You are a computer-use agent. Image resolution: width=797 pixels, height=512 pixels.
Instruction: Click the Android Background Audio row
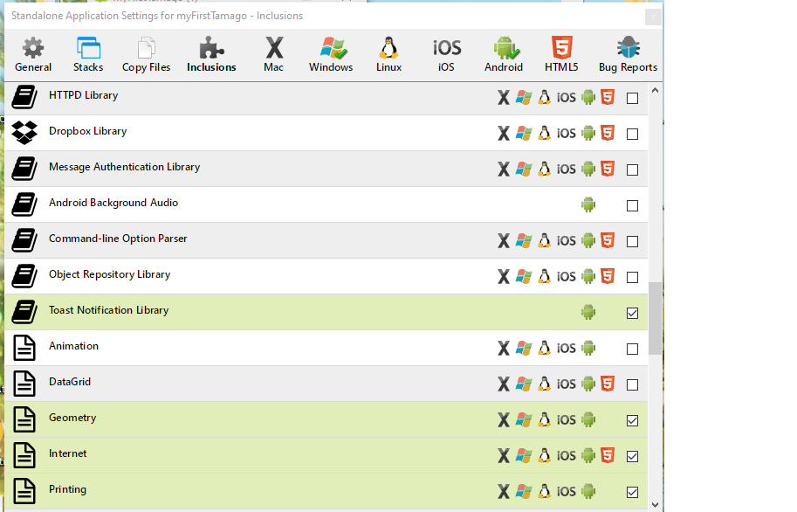(113, 203)
